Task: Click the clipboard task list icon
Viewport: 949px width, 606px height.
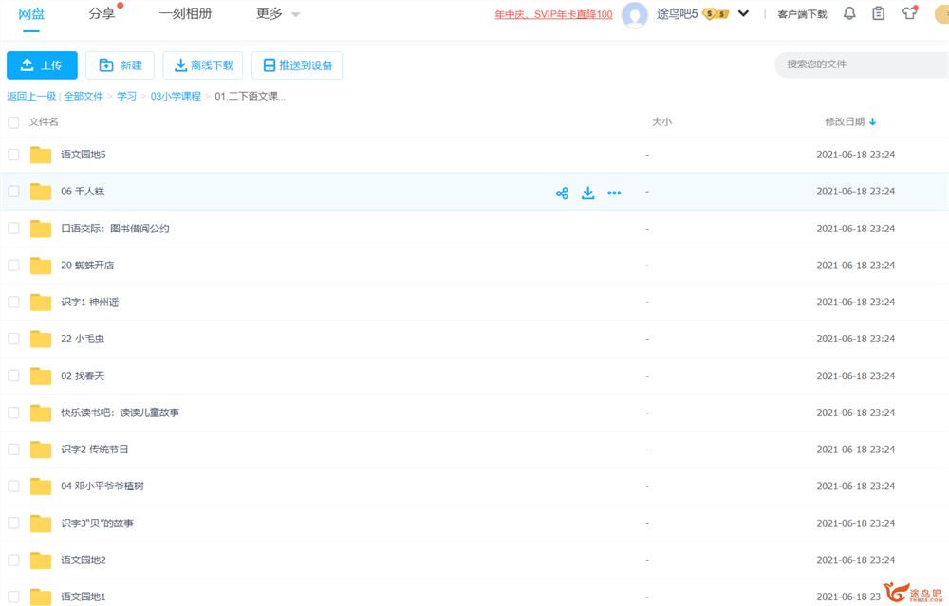Action: tap(879, 13)
